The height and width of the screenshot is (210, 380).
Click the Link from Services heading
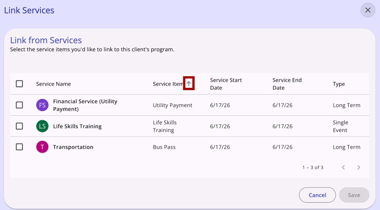[46, 40]
